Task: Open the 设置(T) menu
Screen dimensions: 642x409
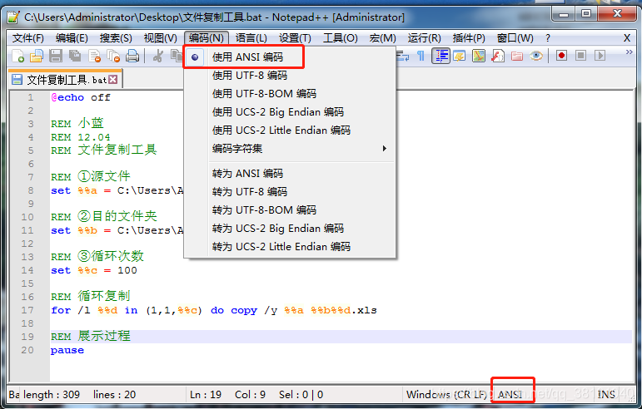Action: pyautogui.click(x=295, y=38)
